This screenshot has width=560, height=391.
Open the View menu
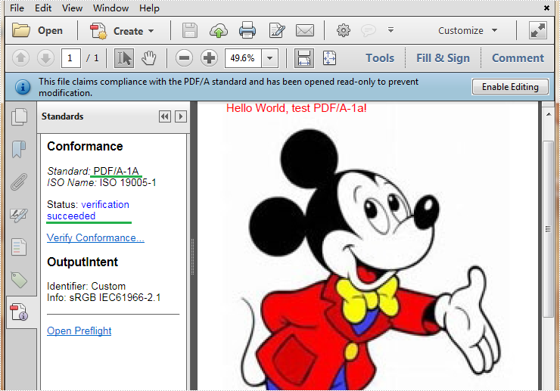[72, 8]
